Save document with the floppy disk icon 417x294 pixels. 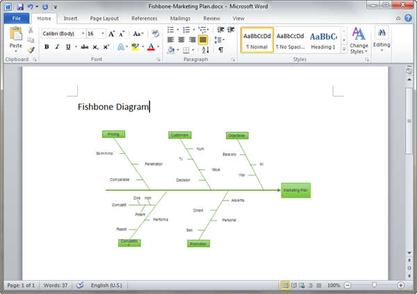[20, 7]
